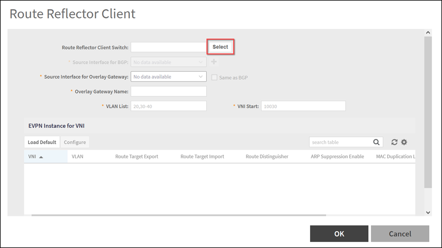Open the Source Interface for Overlay Gateway dropdown
The height and width of the screenshot is (248, 442).
pyautogui.click(x=169, y=77)
